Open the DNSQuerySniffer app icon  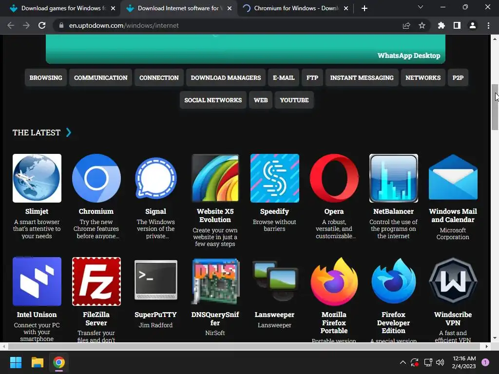click(215, 281)
